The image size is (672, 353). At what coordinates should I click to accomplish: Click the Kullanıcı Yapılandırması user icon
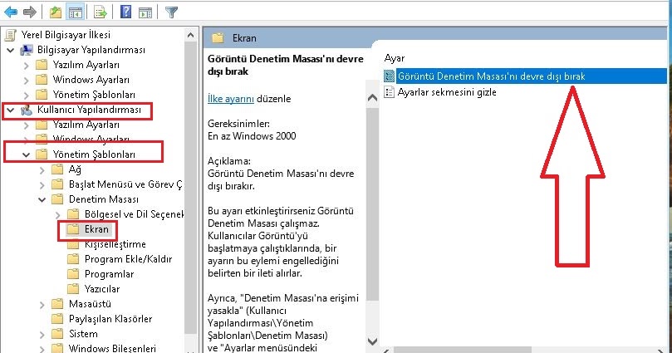(27, 110)
